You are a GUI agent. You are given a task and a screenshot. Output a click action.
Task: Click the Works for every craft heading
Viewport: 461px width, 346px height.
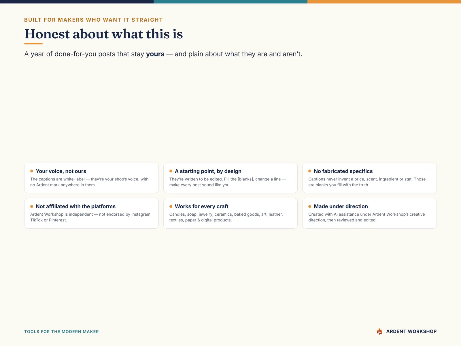201,206
